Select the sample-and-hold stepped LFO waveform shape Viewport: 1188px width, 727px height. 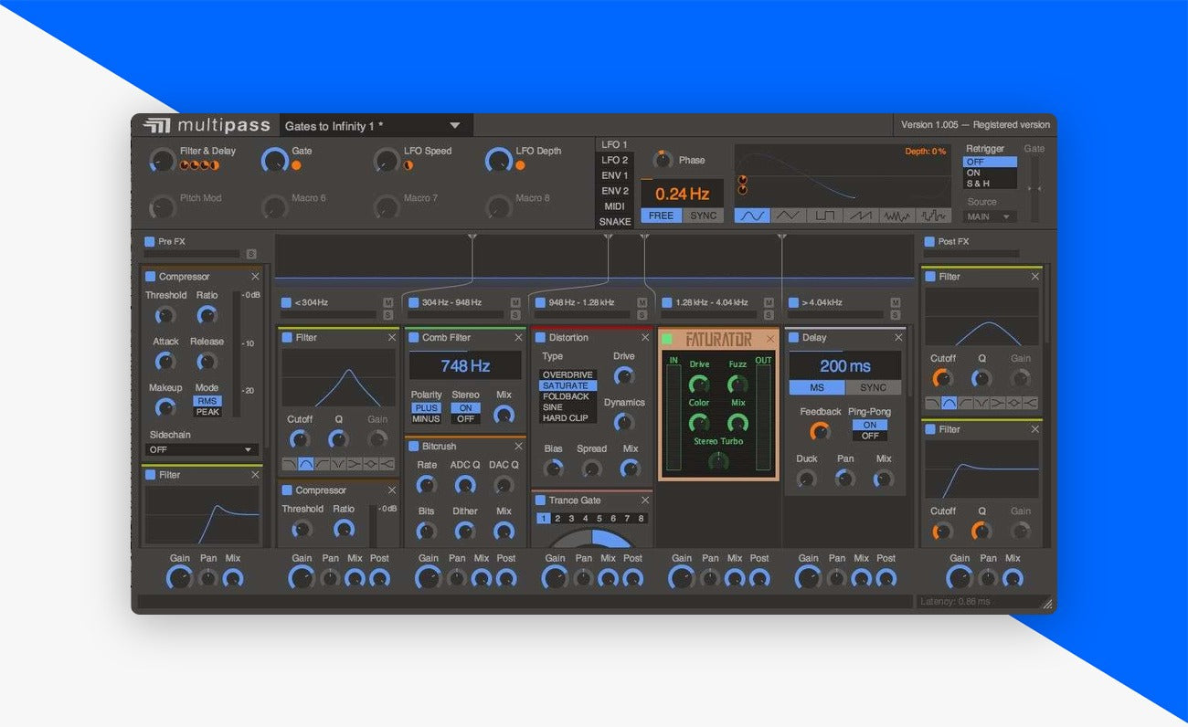(933, 216)
